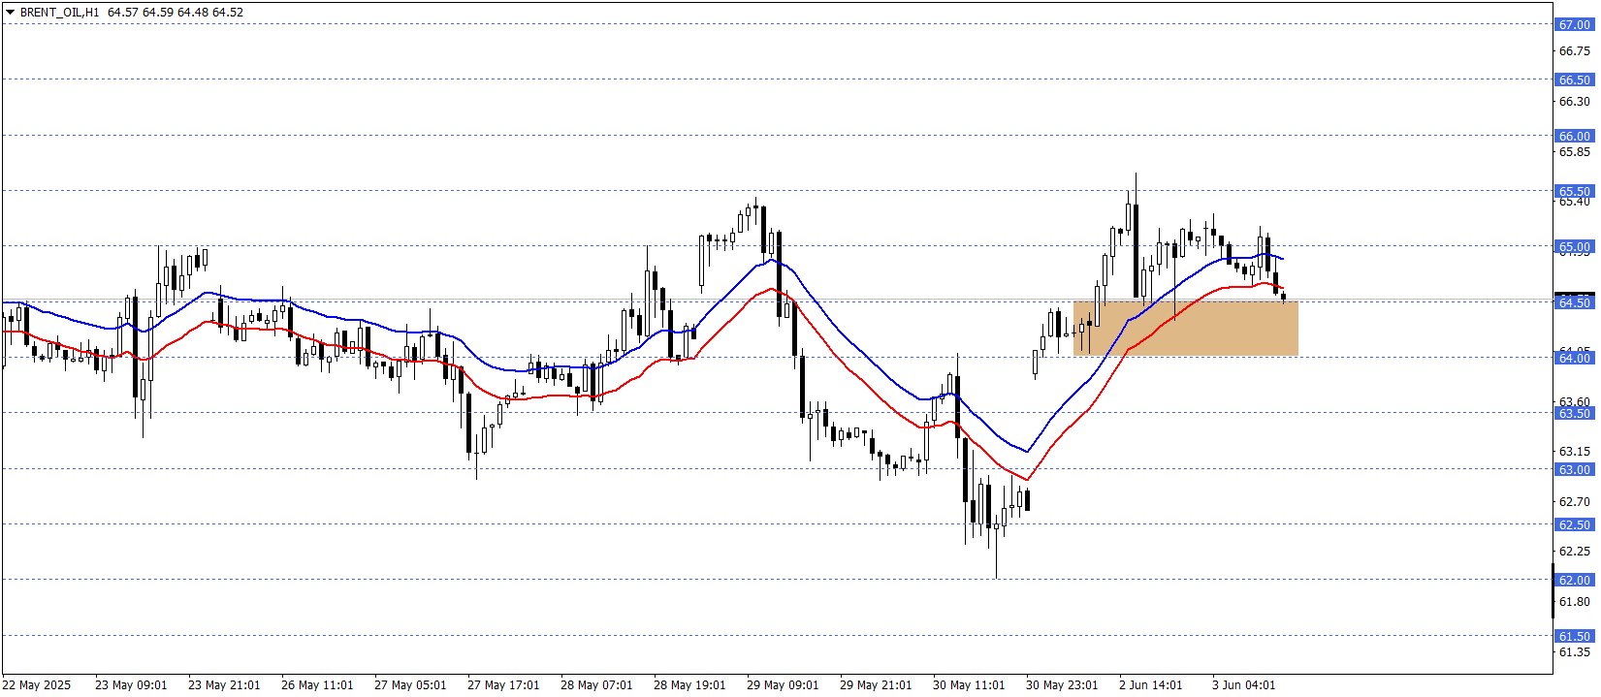Click the 62.25 price scale value
The width and height of the screenshot is (1601, 697).
(x=1574, y=552)
